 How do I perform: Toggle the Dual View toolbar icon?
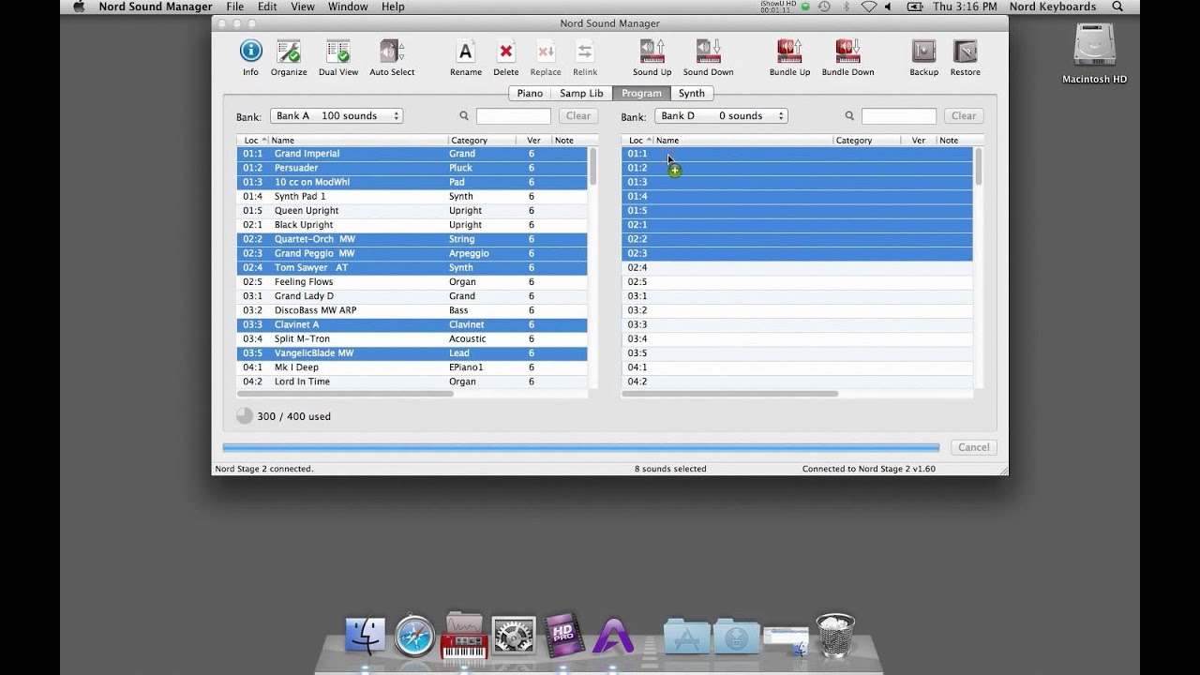338,57
